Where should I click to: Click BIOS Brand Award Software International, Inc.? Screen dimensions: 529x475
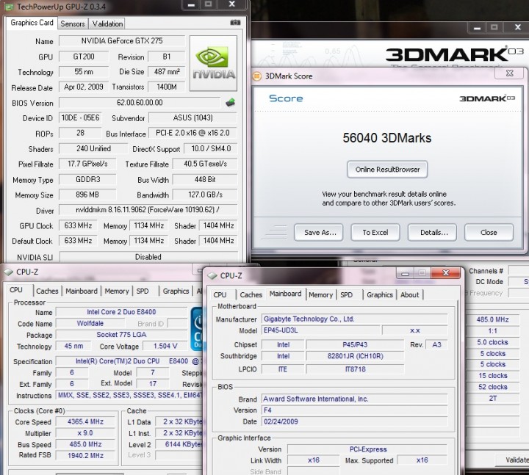click(x=355, y=399)
